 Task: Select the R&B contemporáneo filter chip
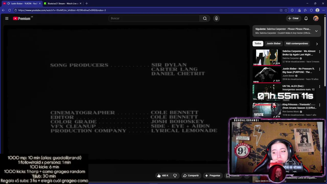pos(297,43)
